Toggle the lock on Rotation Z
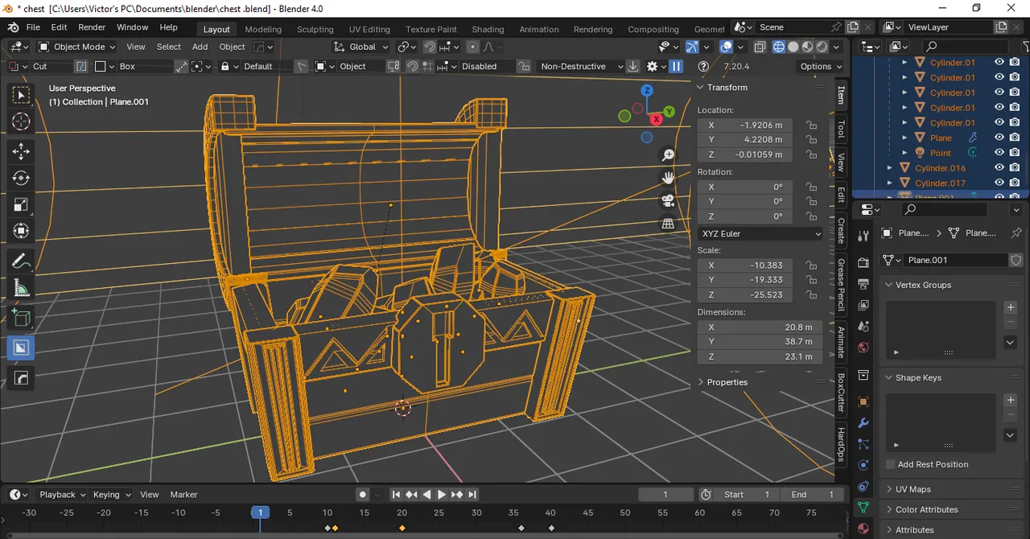Viewport: 1030px width, 539px height. (x=811, y=217)
